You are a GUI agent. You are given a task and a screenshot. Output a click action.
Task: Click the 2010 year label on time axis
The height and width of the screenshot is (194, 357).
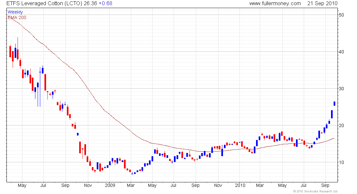[240, 185]
